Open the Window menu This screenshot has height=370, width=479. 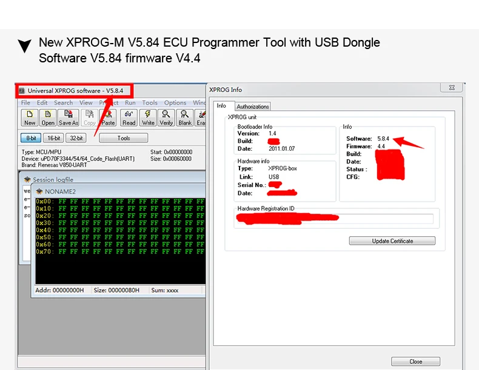coord(199,102)
